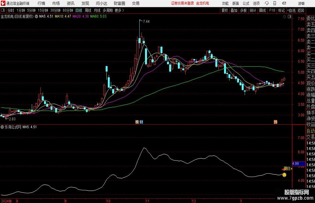
Task: Open the 公式 menu
Action: [x=246, y=3]
